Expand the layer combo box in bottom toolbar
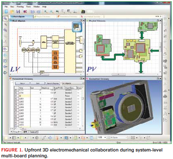Viewport: 173px width, 159px height. pyautogui.click(x=119, y=137)
